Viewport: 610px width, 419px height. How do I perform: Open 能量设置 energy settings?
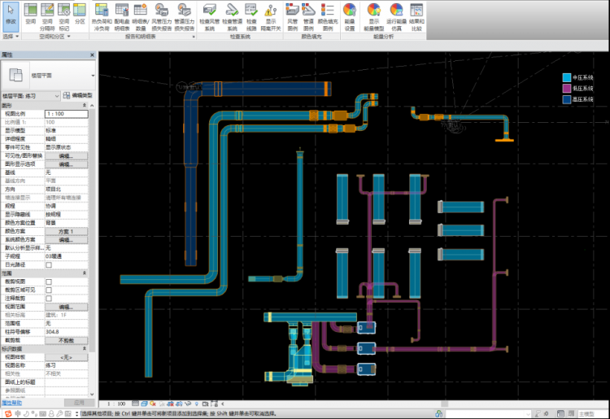(350, 14)
